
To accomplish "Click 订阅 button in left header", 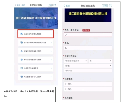I will pos(50,5).
